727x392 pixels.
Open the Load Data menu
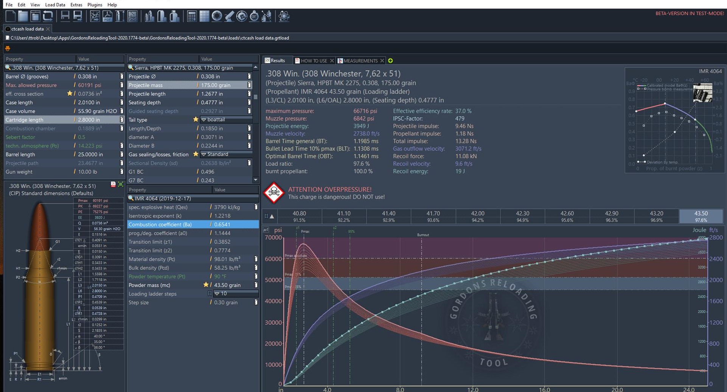pos(55,5)
